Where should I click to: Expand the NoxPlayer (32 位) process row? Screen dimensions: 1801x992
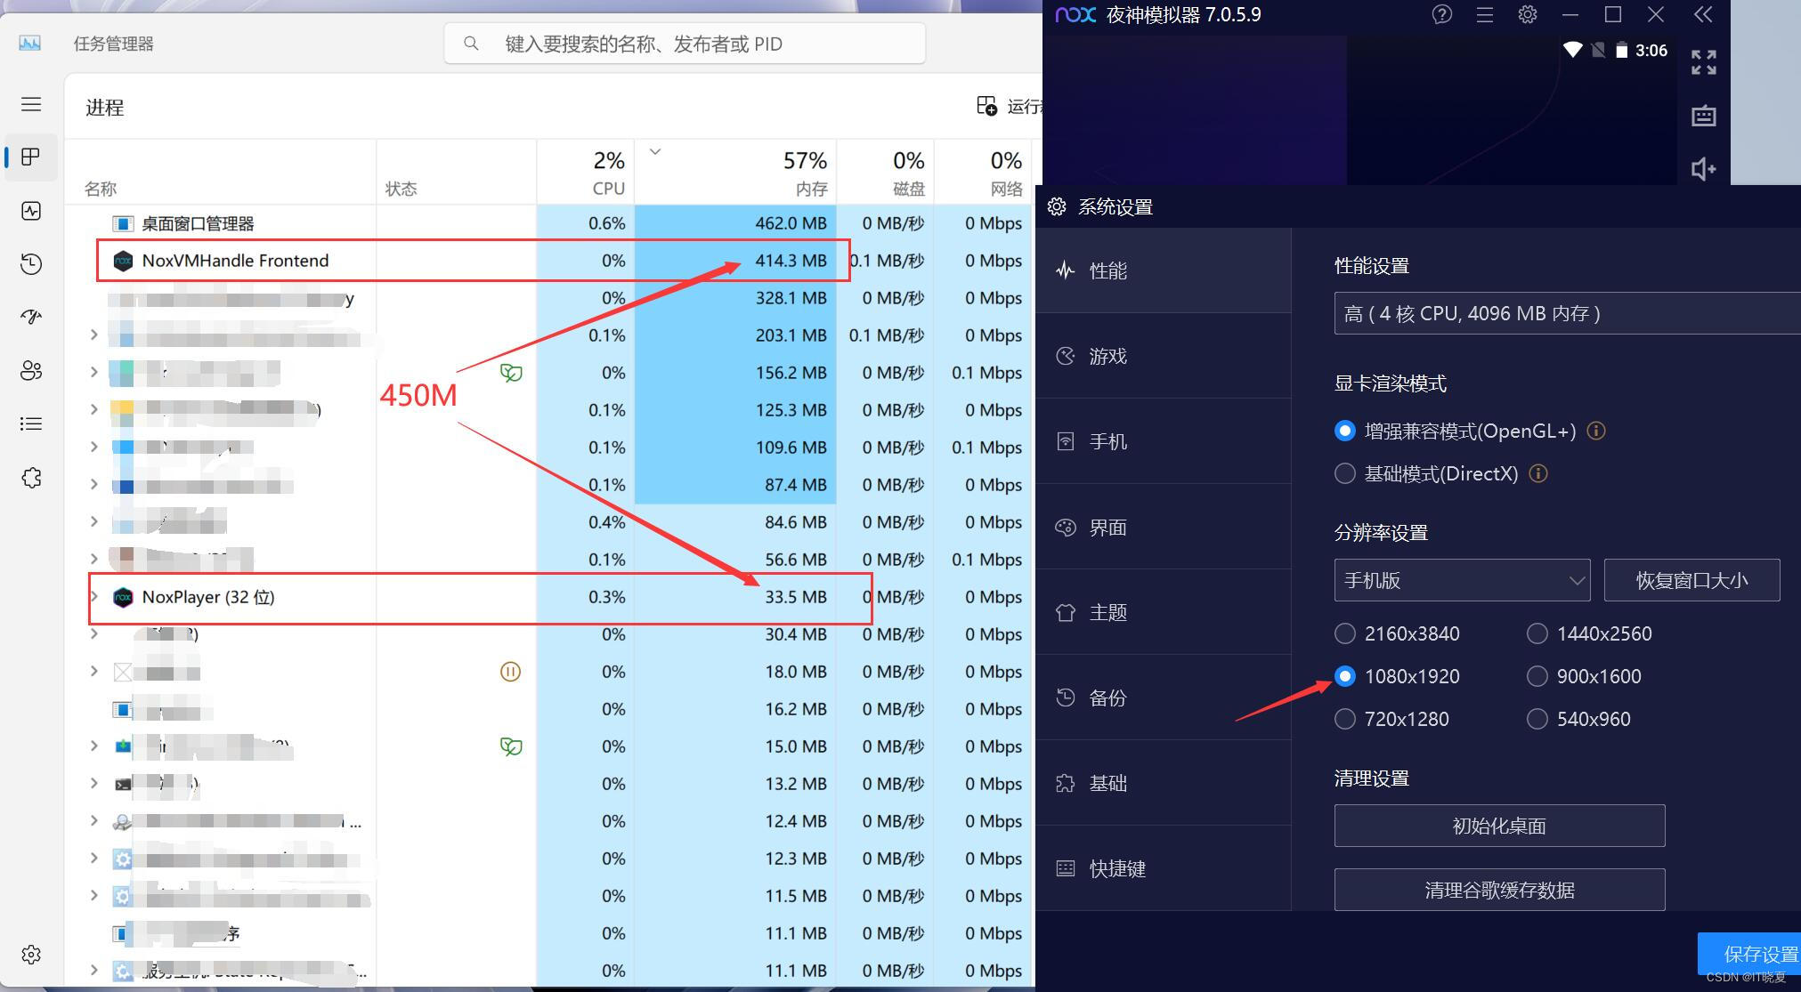pyautogui.click(x=94, y=597)
